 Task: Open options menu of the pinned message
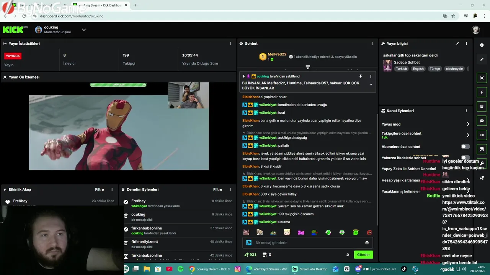click(x=371, y=76)
